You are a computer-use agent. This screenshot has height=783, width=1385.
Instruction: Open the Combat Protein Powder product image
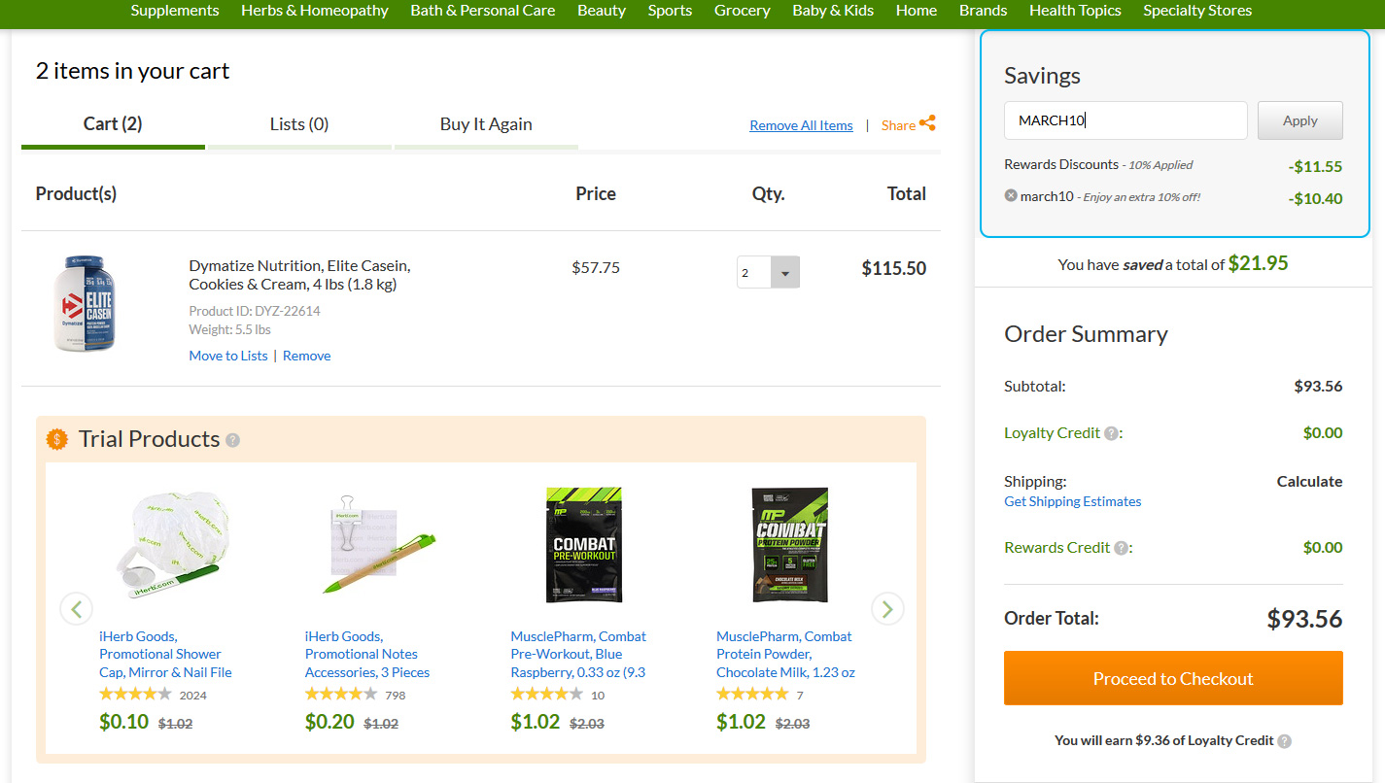(x=789, y=545)
